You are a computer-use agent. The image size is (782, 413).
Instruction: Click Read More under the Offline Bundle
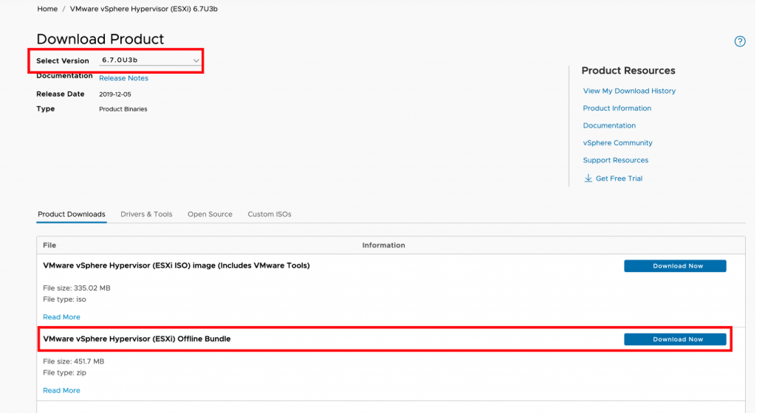[61, 391]
